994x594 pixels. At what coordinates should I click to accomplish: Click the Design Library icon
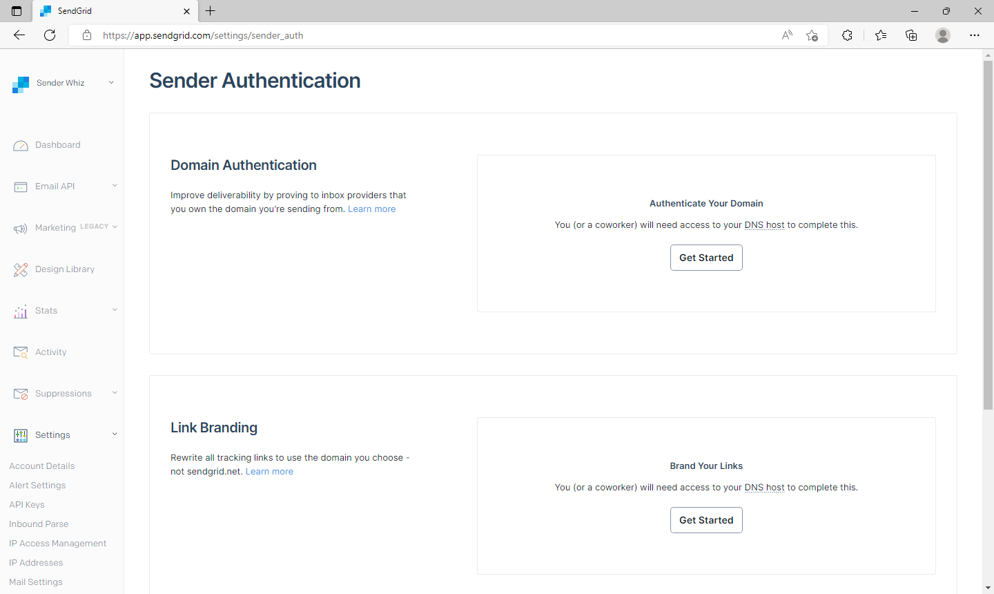coord(21,270)
